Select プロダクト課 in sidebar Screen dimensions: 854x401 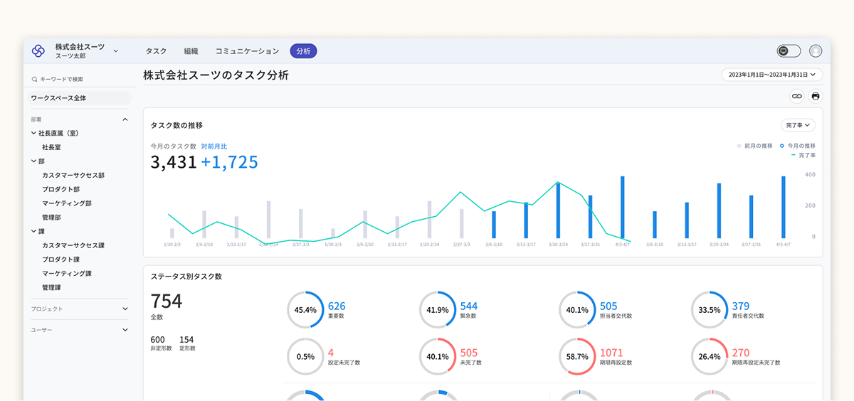61,260
